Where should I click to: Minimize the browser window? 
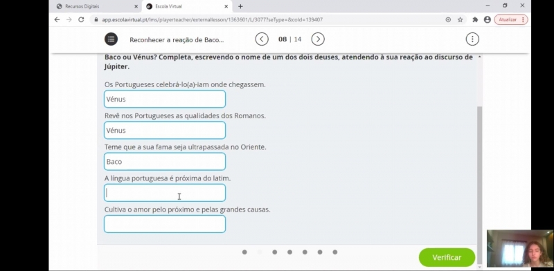(488, 6)
